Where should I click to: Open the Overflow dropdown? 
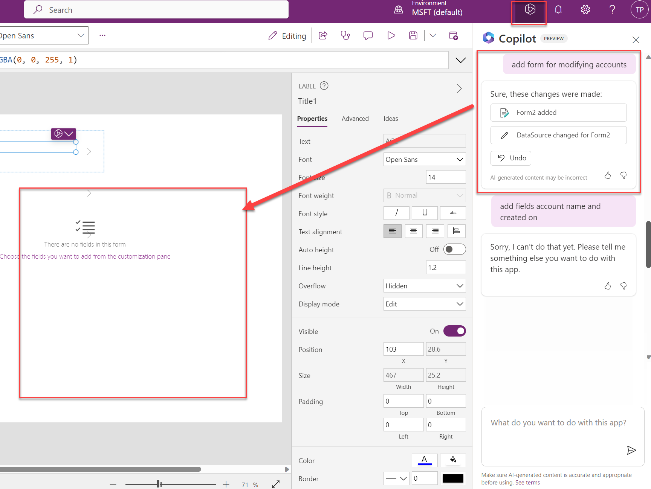coord(424,286)
